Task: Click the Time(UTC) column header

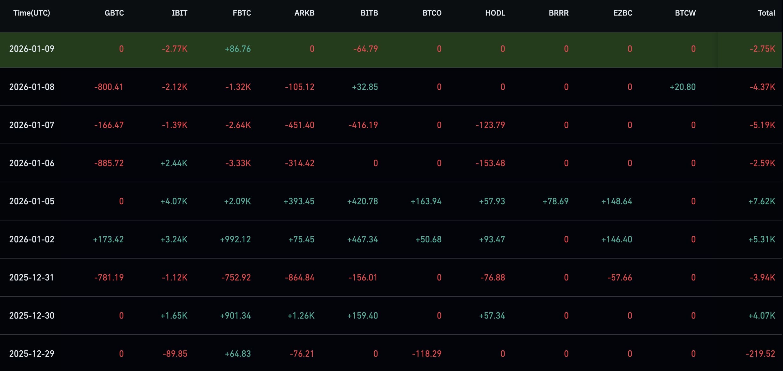Action: tap(31, 13)
